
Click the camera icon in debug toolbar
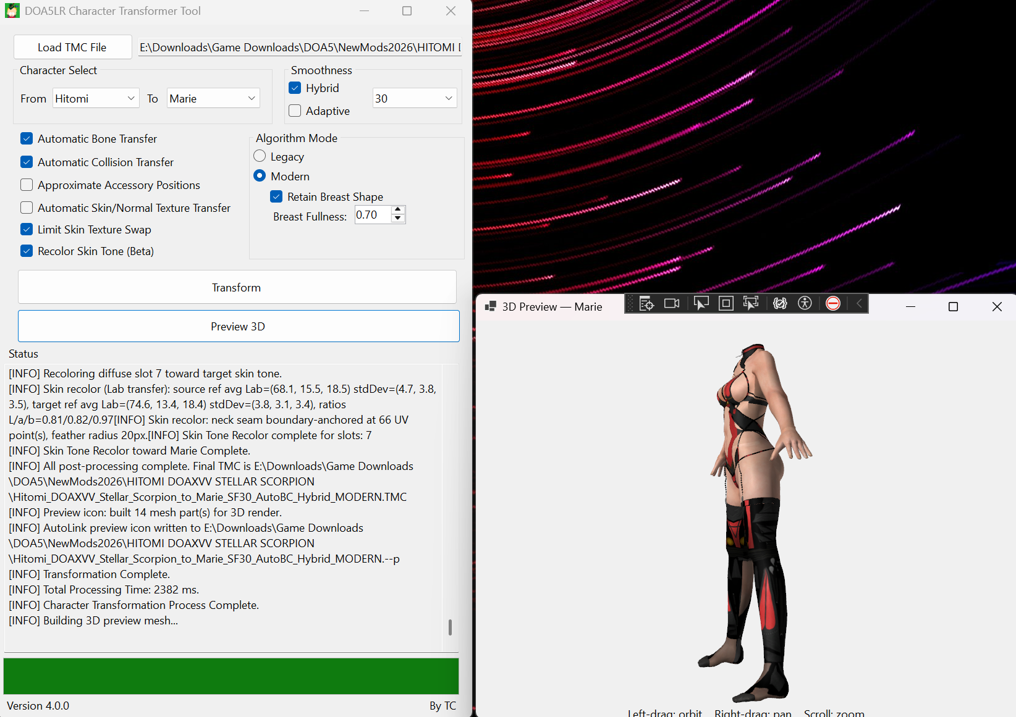pos(672,303)
